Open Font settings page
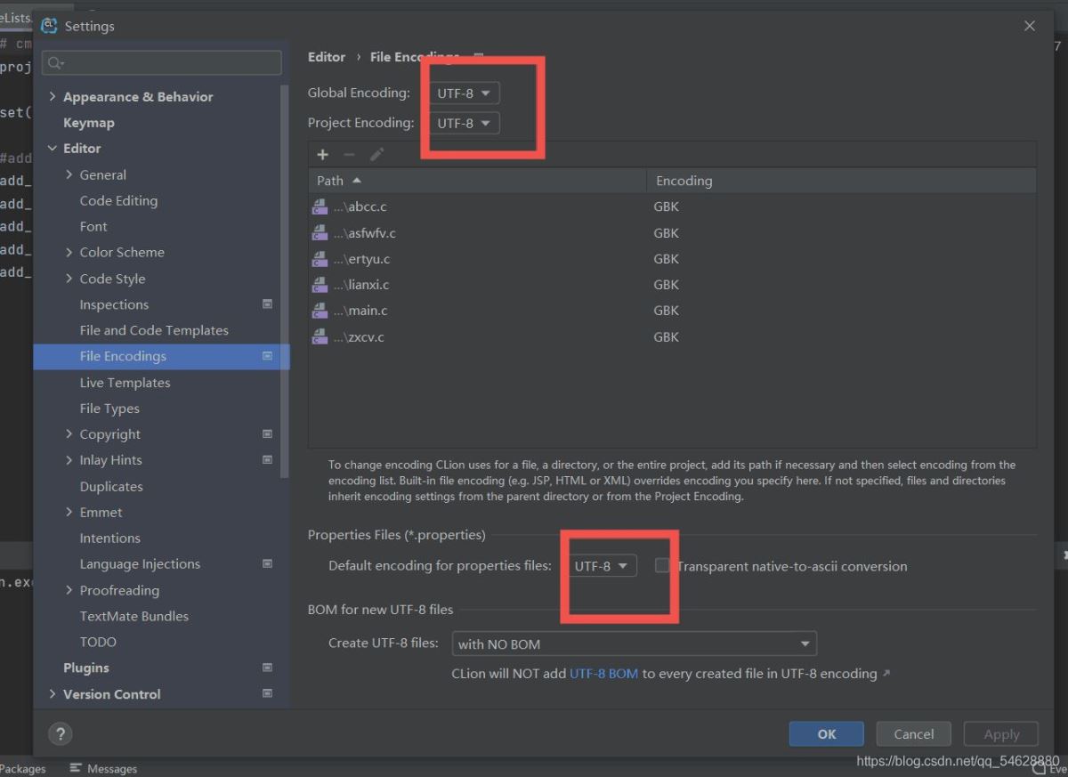 coord(93,227)
